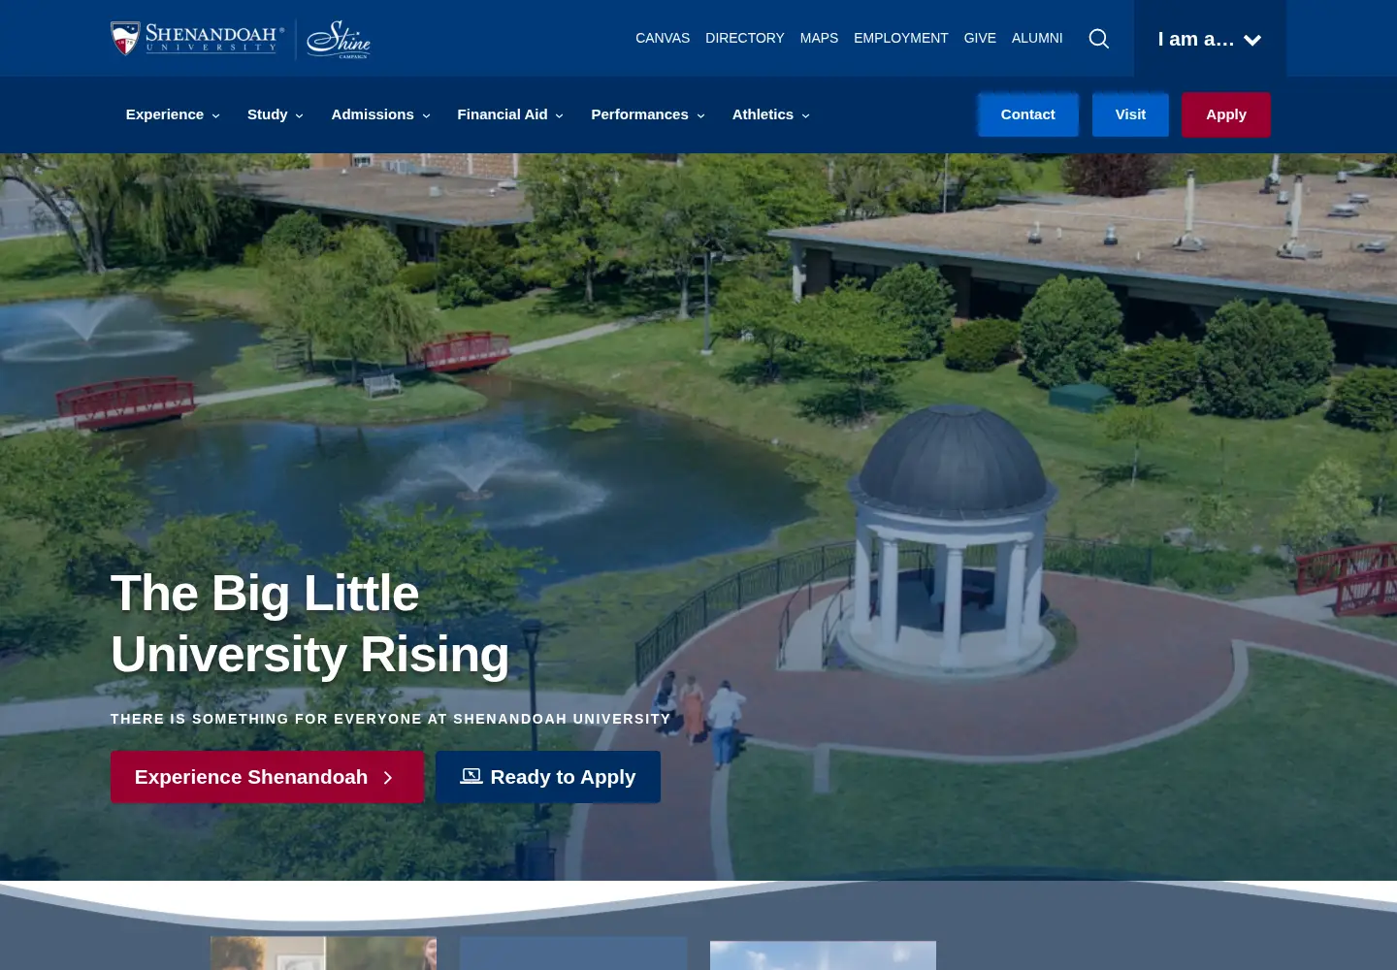This screenshot has height=970, width=1397.
Task: Click the blue Contact button
Action: pyautogui.click(x=1028, y=114)
